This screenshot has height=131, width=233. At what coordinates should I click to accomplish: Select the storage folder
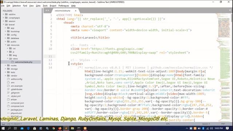14,69
